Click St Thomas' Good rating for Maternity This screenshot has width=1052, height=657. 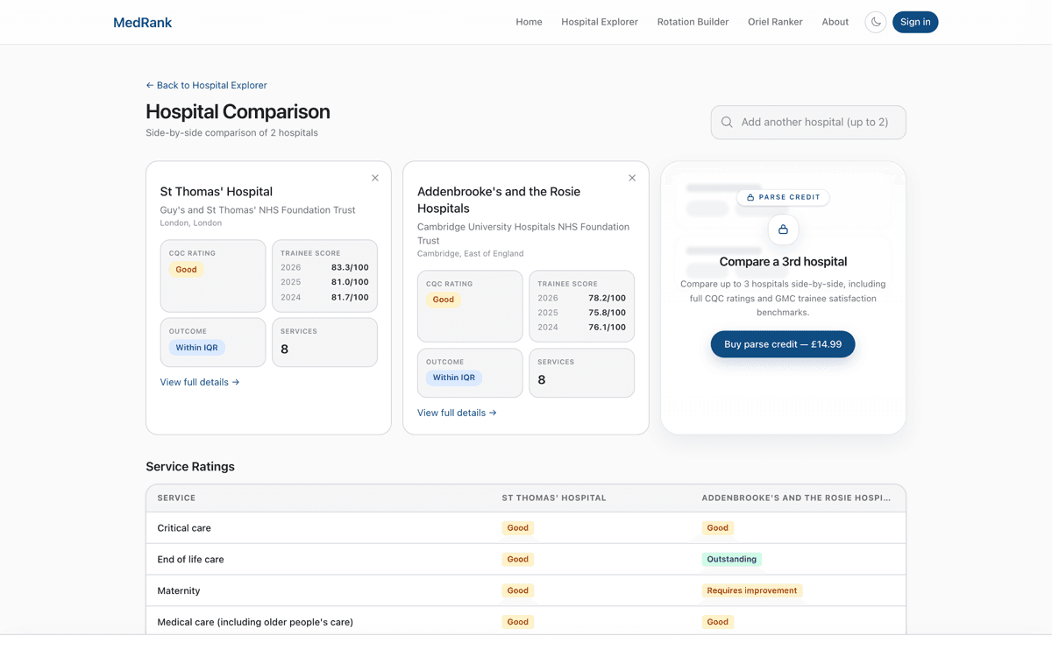tap(518, 590)
